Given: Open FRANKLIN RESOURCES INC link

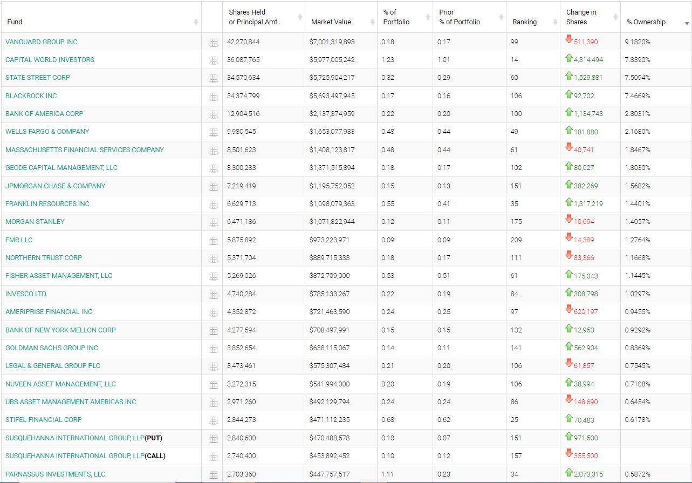Looking at the screenshot, I should pos(47,203).
